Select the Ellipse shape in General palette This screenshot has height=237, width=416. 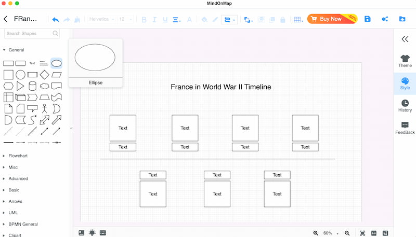[x=57, y=63]
